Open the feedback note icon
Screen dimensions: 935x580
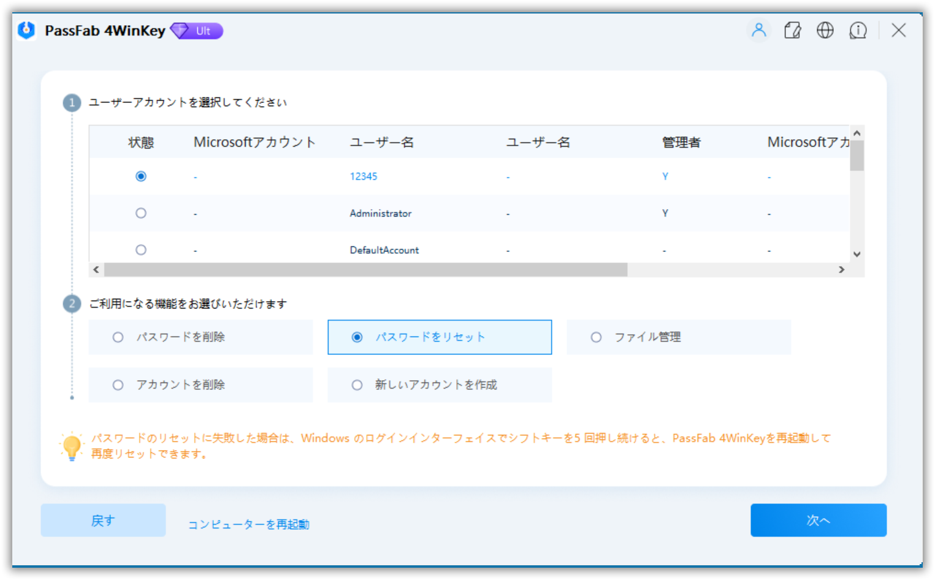click(792, 30)
